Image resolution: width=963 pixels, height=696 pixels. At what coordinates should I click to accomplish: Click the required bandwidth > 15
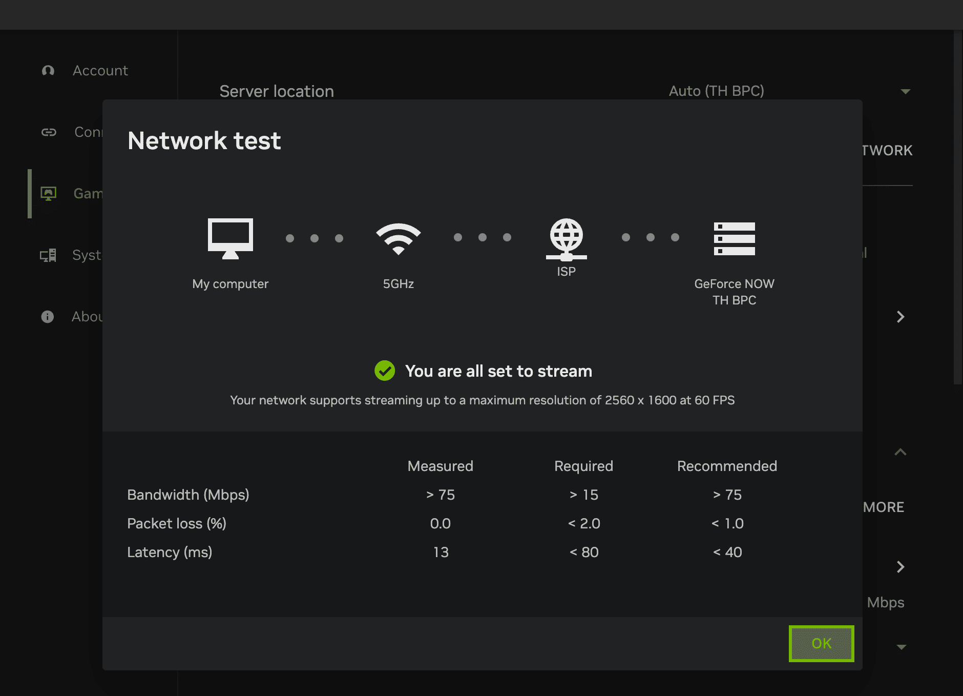click(x=584, y=495)
